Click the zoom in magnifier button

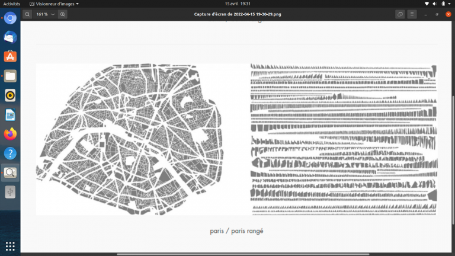63,14
